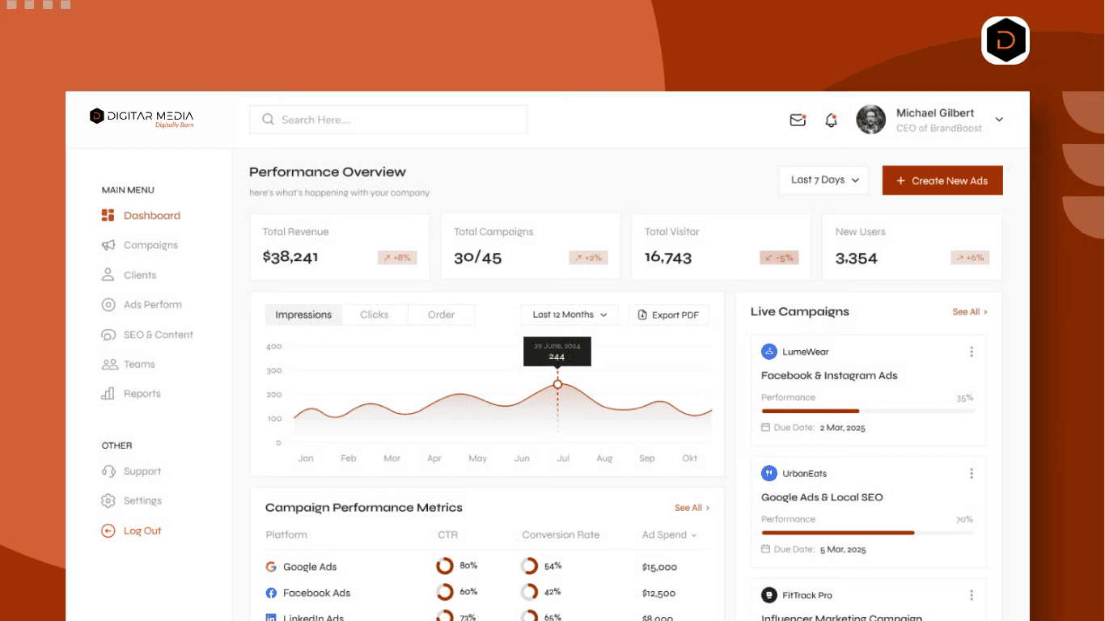
Task: Open See All for Live Campaigns
Action: 968,311
